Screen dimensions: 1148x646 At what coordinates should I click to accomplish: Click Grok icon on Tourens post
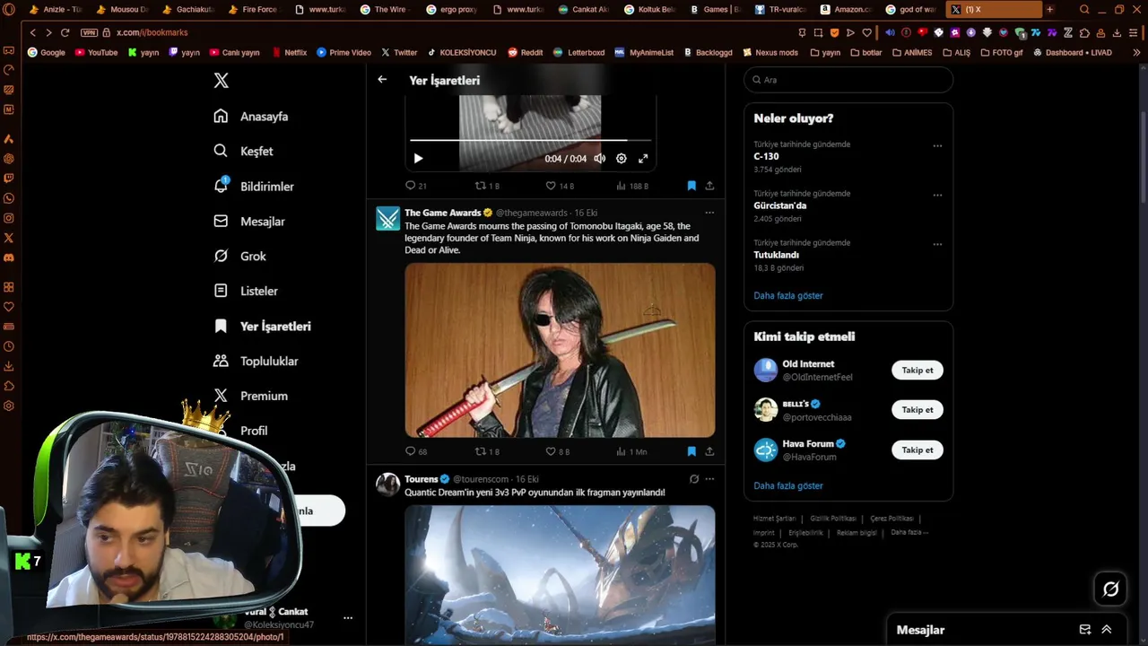coord(693,479)
